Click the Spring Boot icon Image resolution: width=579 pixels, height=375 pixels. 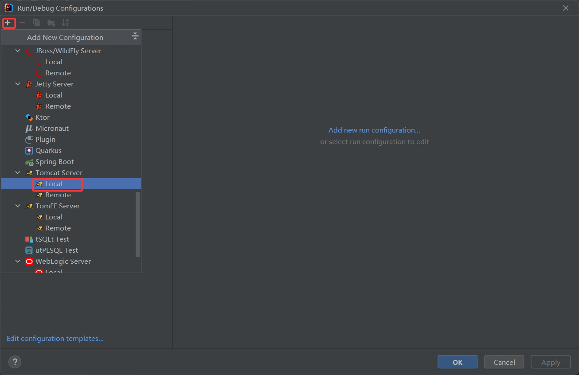(29, 162)
